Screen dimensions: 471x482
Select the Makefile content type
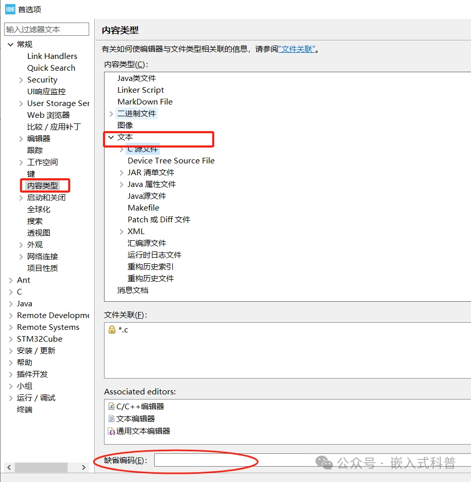pyautogui.click(x=143, y=207)
